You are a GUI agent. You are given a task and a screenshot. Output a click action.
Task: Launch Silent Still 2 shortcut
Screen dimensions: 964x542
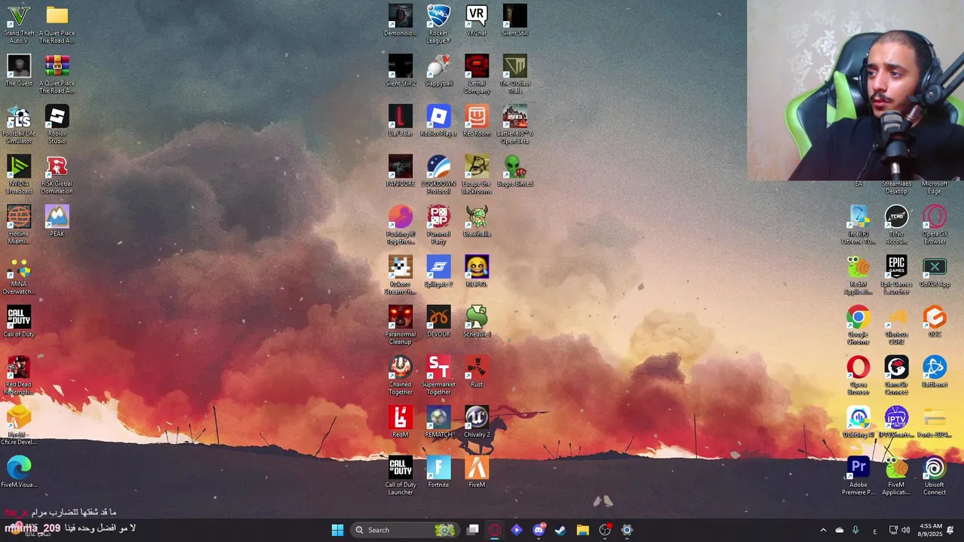[401, 70]
